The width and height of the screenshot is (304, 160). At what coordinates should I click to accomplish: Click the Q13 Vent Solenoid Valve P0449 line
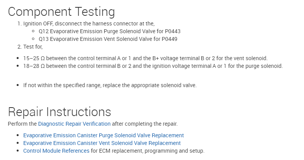pyautogui.click(x=108, y=39)
